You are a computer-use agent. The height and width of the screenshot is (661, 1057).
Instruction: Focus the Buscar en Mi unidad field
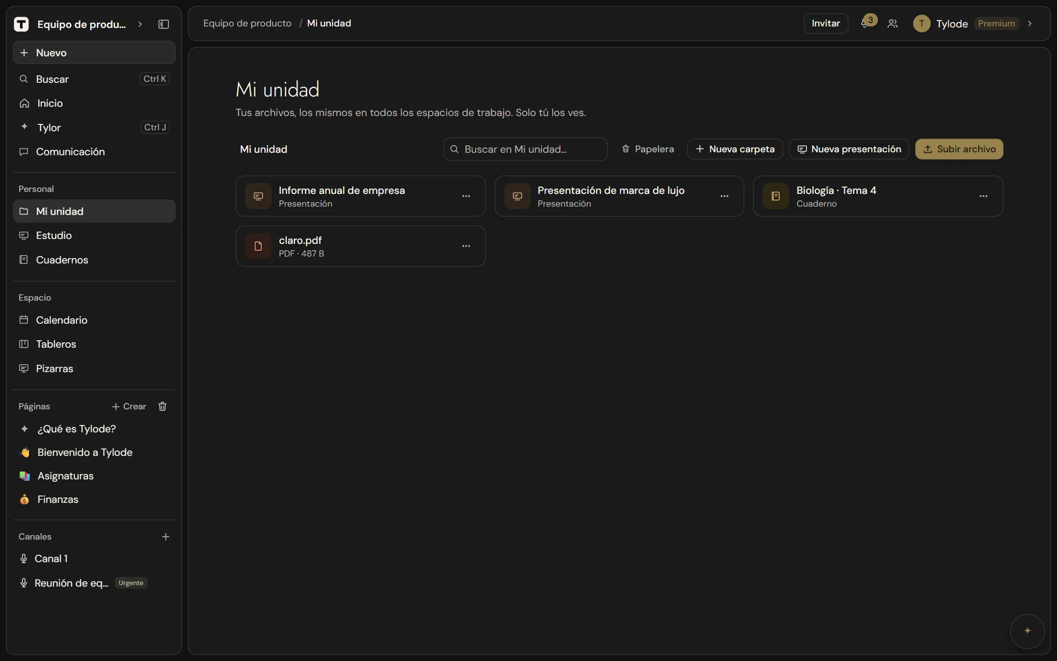525,149
